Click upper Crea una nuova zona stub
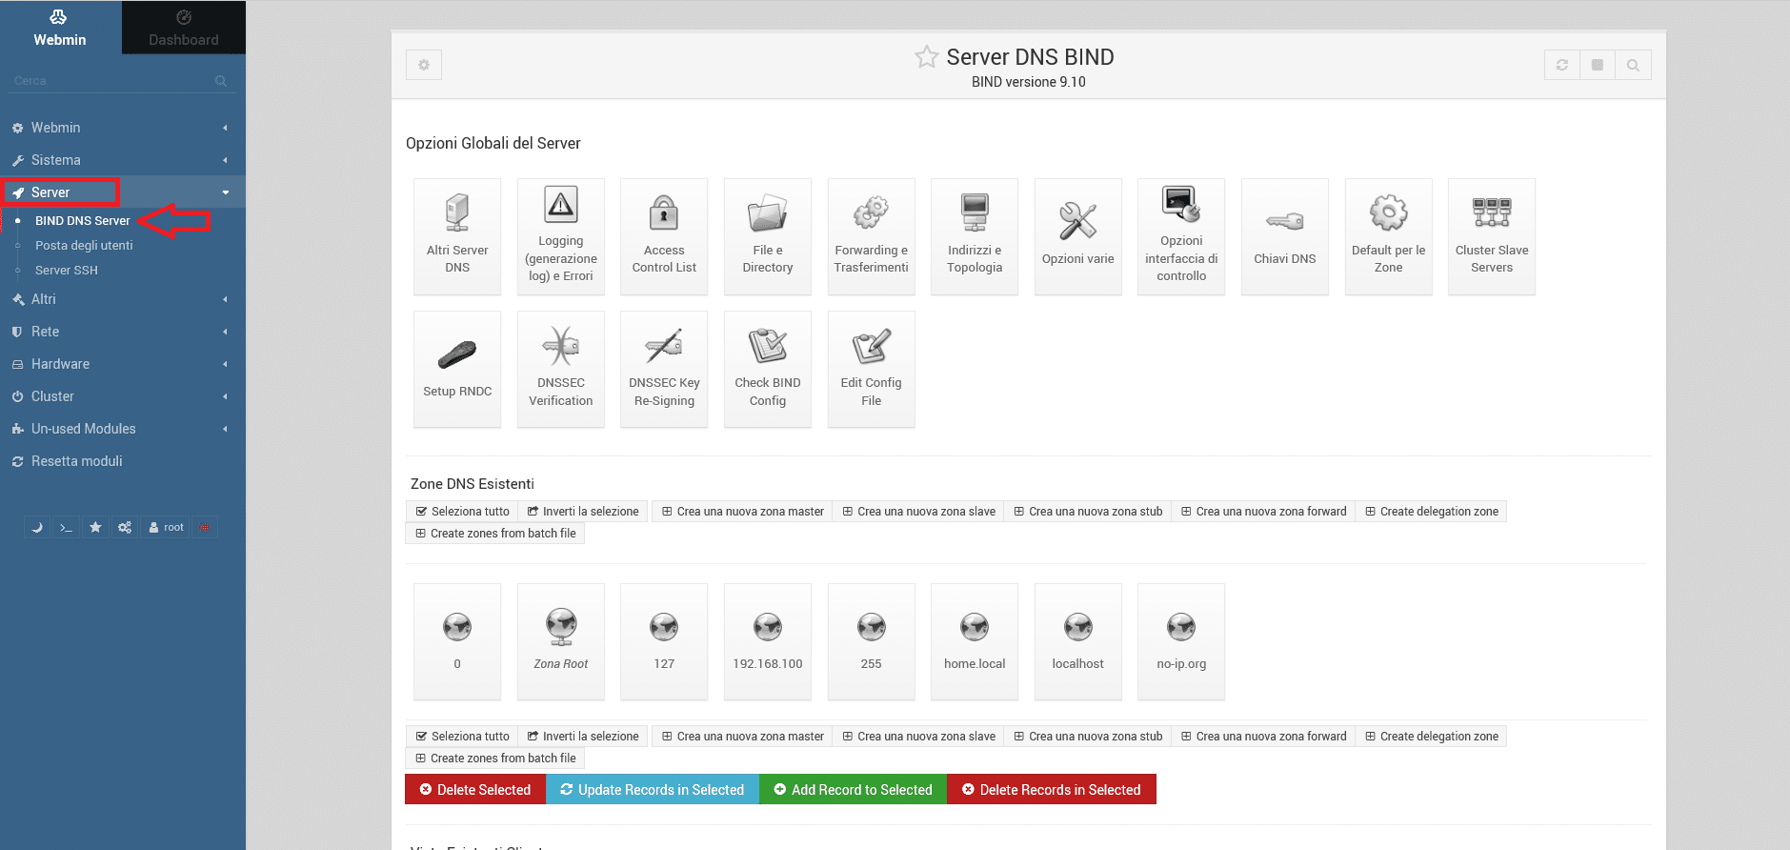 (x=1088, y=512)
